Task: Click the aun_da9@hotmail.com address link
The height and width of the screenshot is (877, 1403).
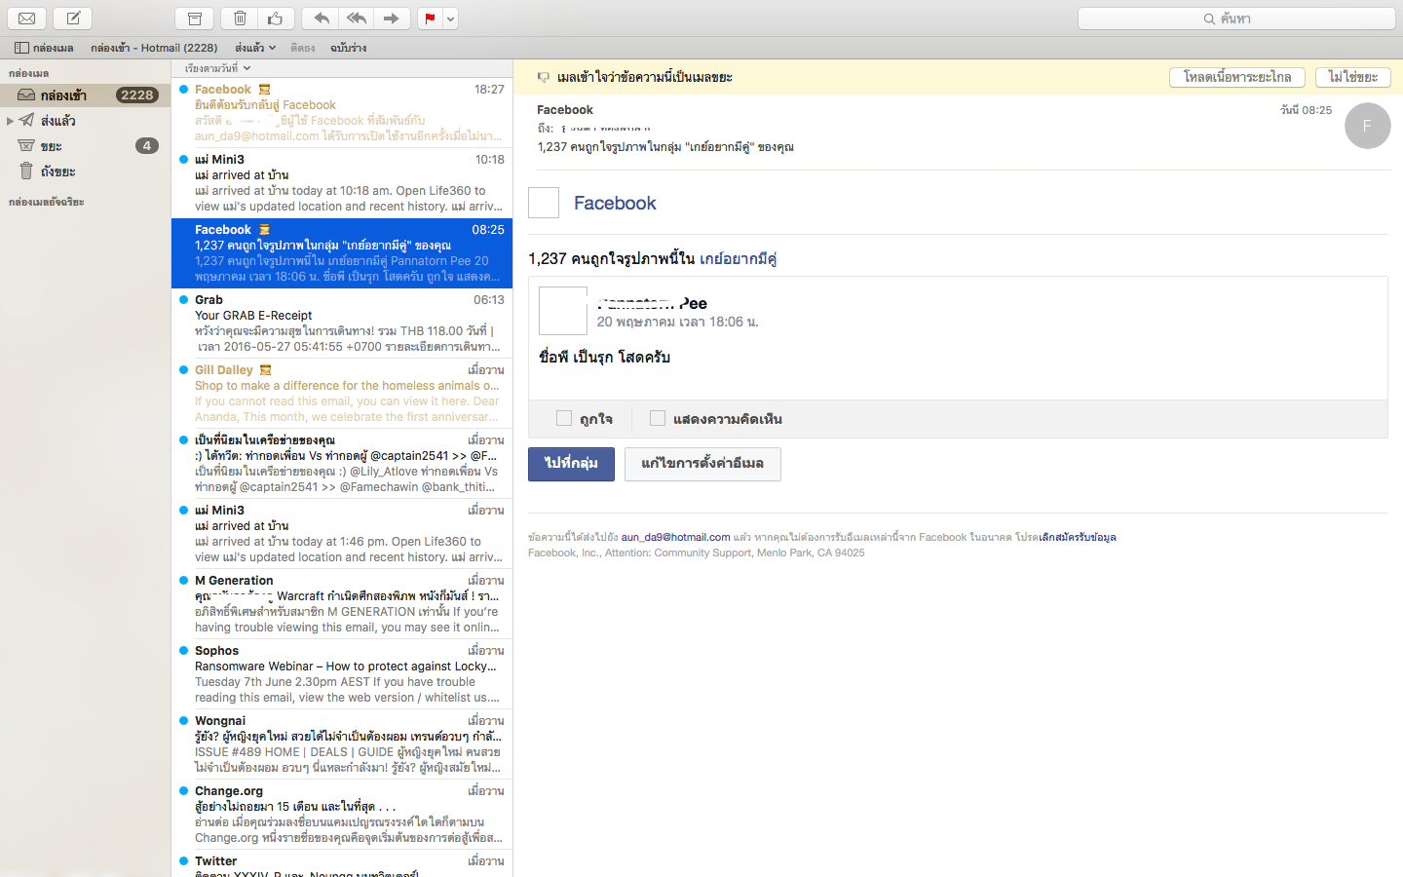Action: point(675,537)
